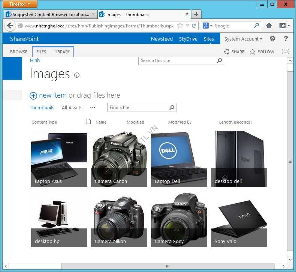Screen dimensions: 296x272
Task: Switch to the FILES ribbon tab
Action: click(x=41, y=52)
